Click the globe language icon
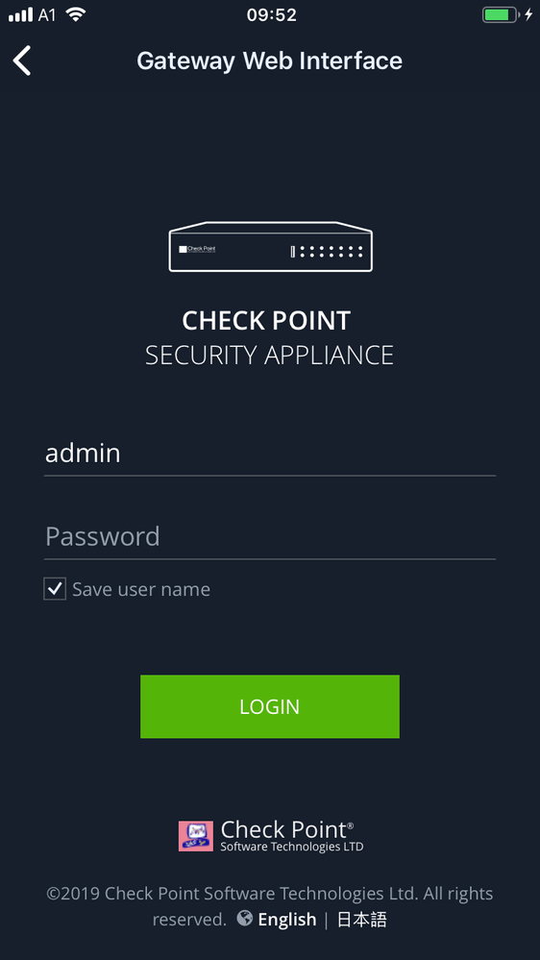Screen dimensions: 540x960 244,919
